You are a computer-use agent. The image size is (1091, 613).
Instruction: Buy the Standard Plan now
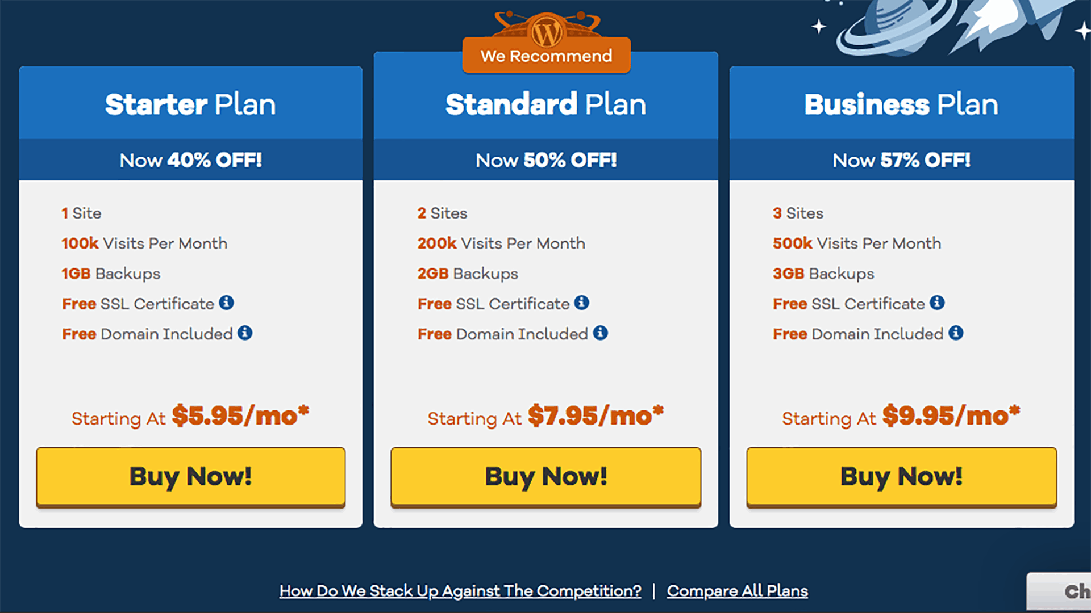pos(546,476)
